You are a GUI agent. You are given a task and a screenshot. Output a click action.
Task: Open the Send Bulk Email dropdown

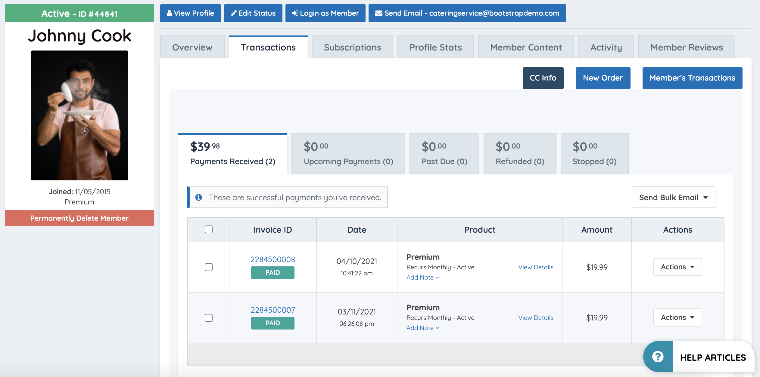(673, 198)
